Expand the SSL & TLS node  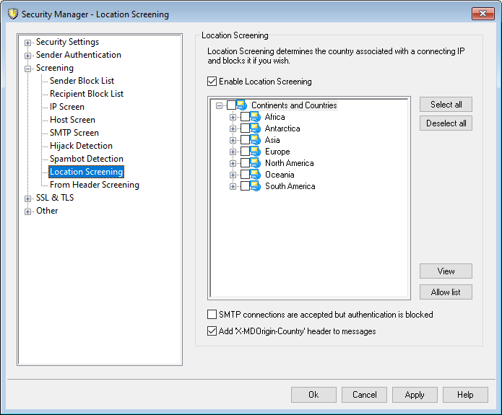coord(28,198)
